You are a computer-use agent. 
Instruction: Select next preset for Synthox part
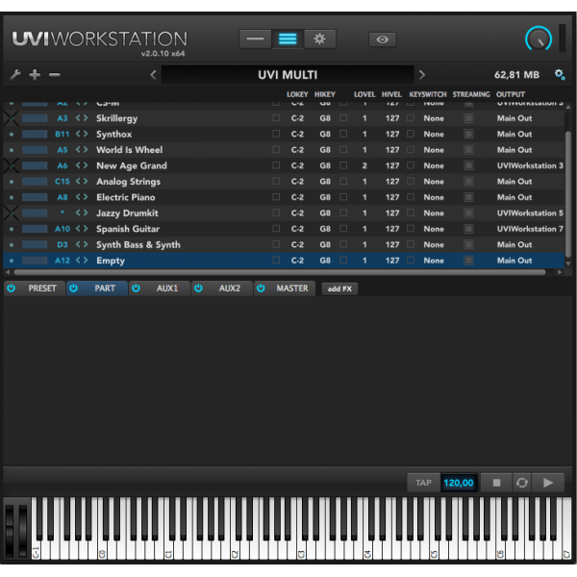point(86,134)
